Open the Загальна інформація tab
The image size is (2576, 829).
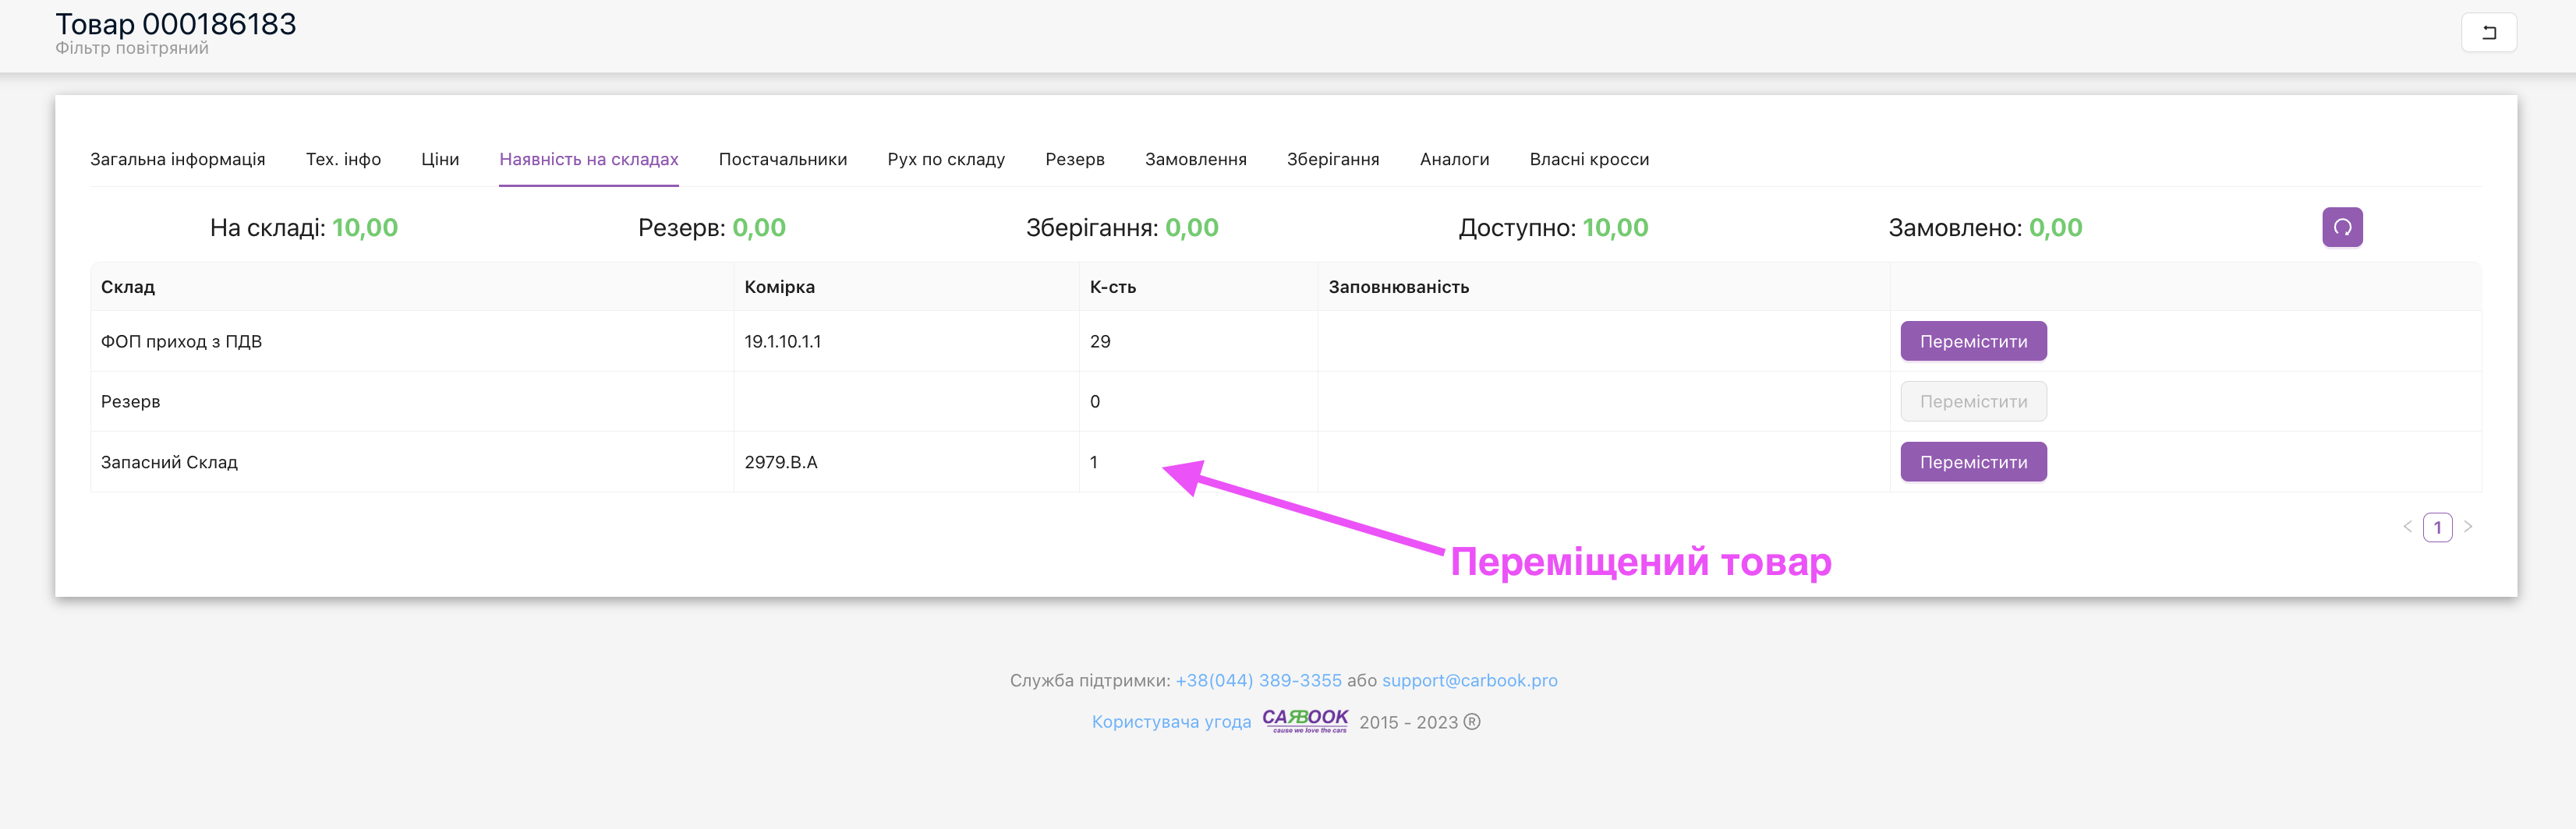point(178,160)
